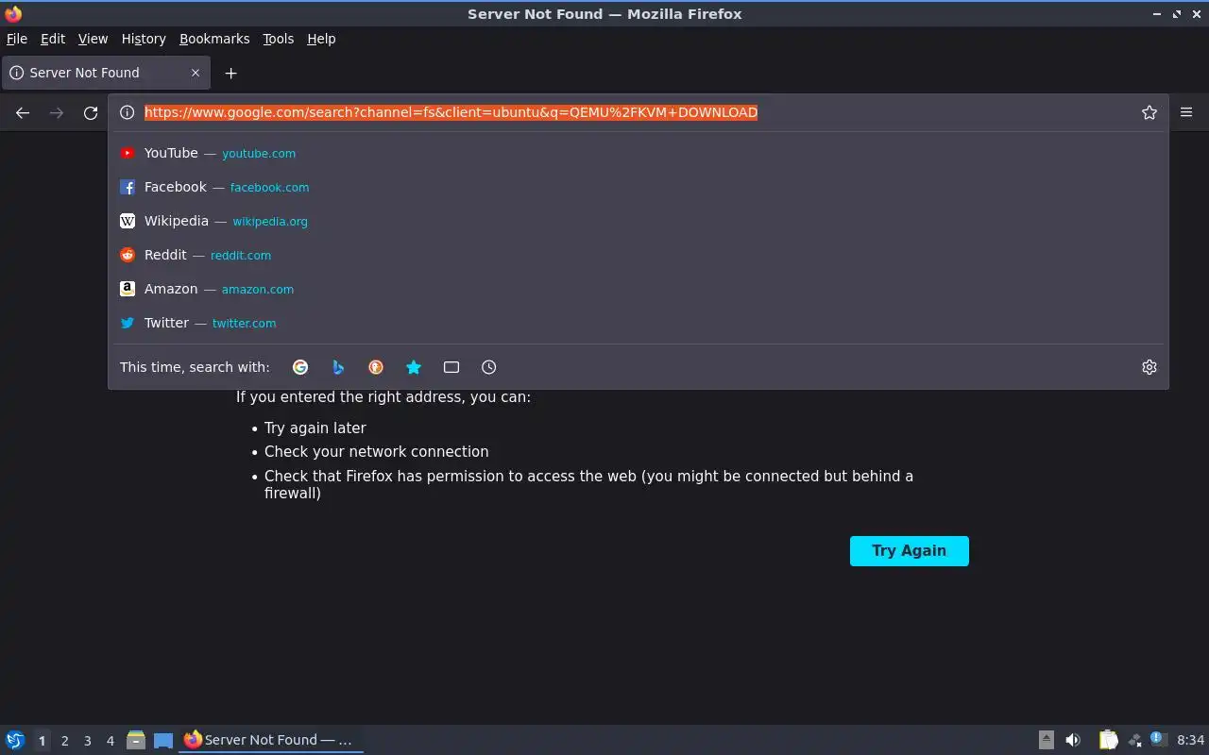
Task: Open the twitter.com suggestion link
Action: (x=245, y=323)
